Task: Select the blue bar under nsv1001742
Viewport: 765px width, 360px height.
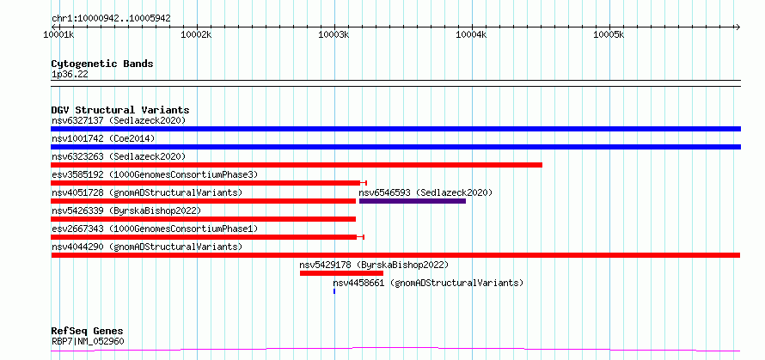Action: [395, 147]
